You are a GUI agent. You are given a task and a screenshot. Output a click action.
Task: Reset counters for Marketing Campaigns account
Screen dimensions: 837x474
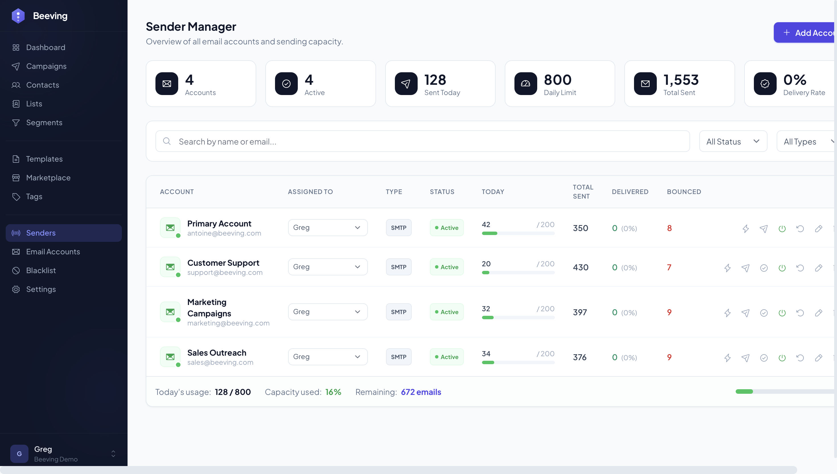tap(801, 312)
